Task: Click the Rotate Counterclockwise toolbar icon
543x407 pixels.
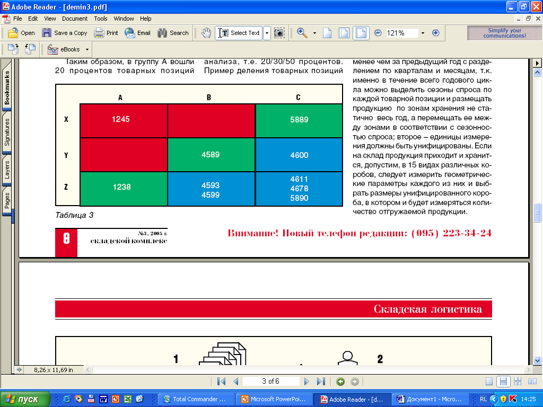Action: click(30, 49)
